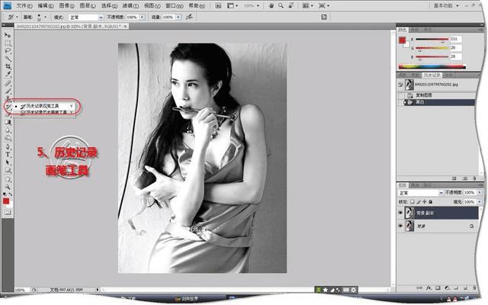Toggle visibility of the 背景 layer
This screenshot has width=488, height=305.
[401, 226]
